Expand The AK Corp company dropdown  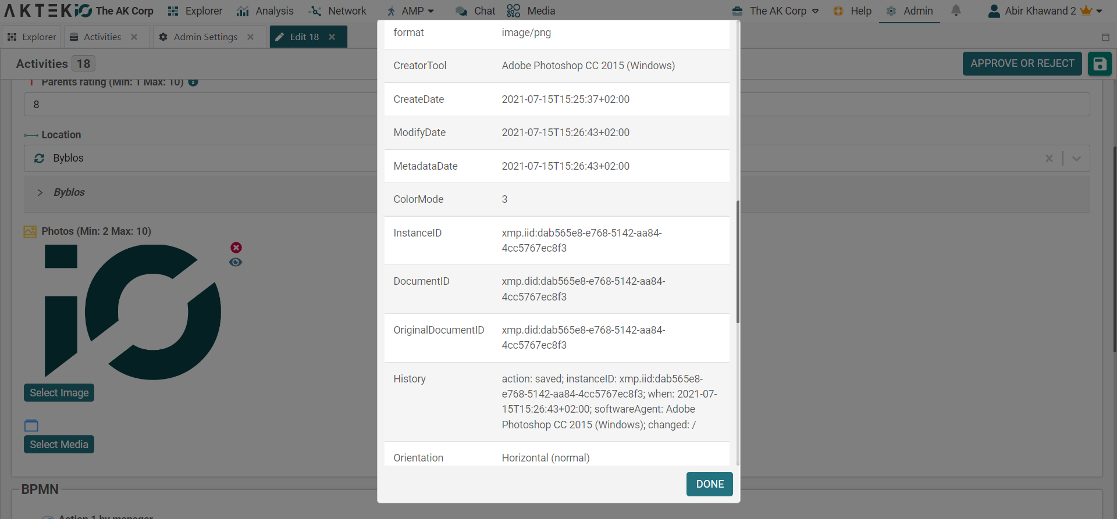776,11
